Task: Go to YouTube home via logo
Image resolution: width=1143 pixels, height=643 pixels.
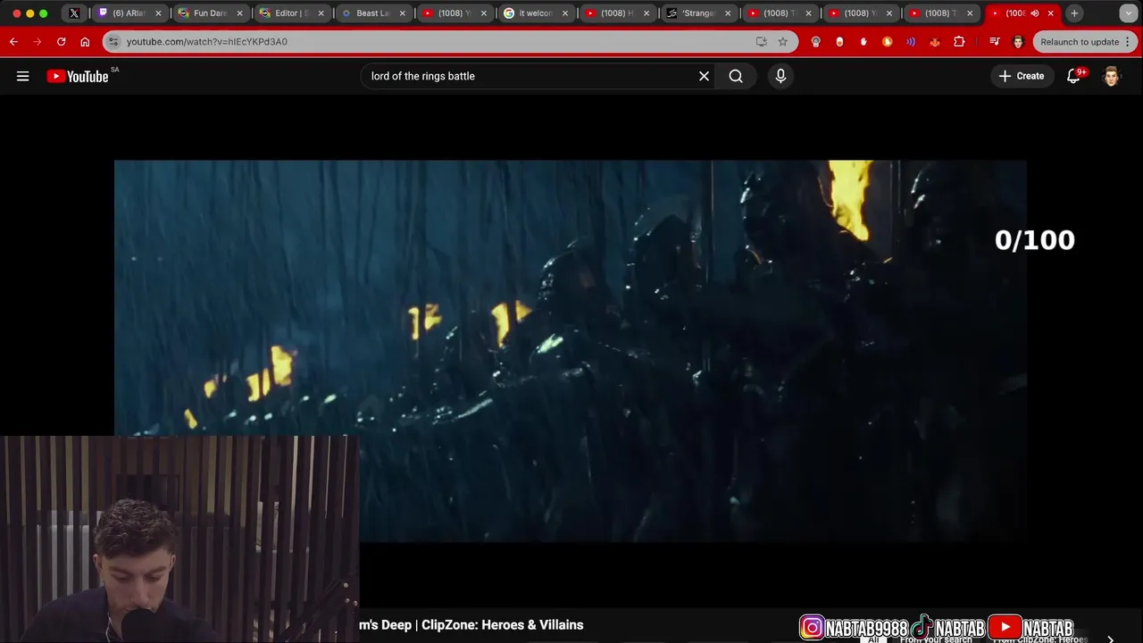Action: pos(78,76)
